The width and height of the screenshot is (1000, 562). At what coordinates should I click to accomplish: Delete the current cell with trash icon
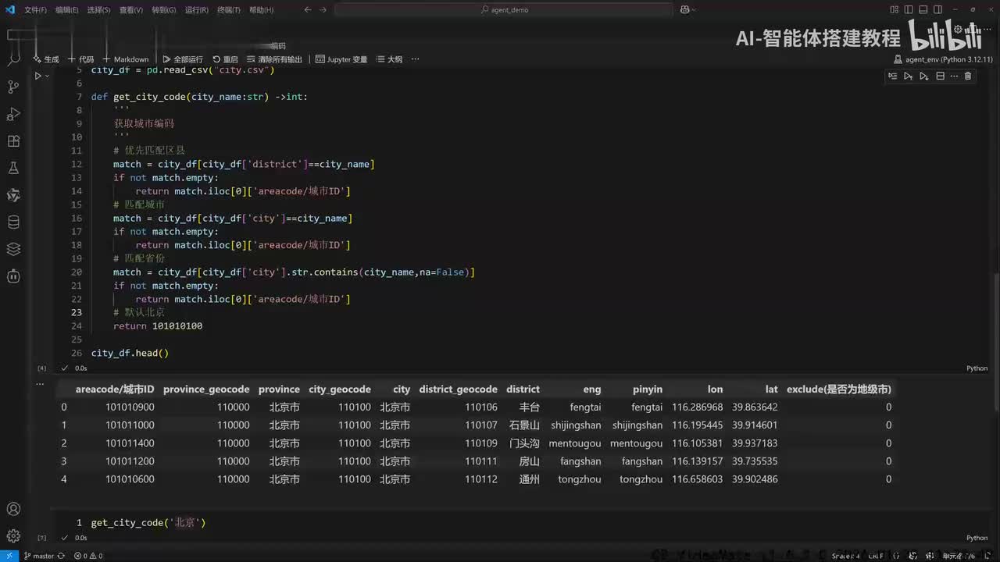968,76
